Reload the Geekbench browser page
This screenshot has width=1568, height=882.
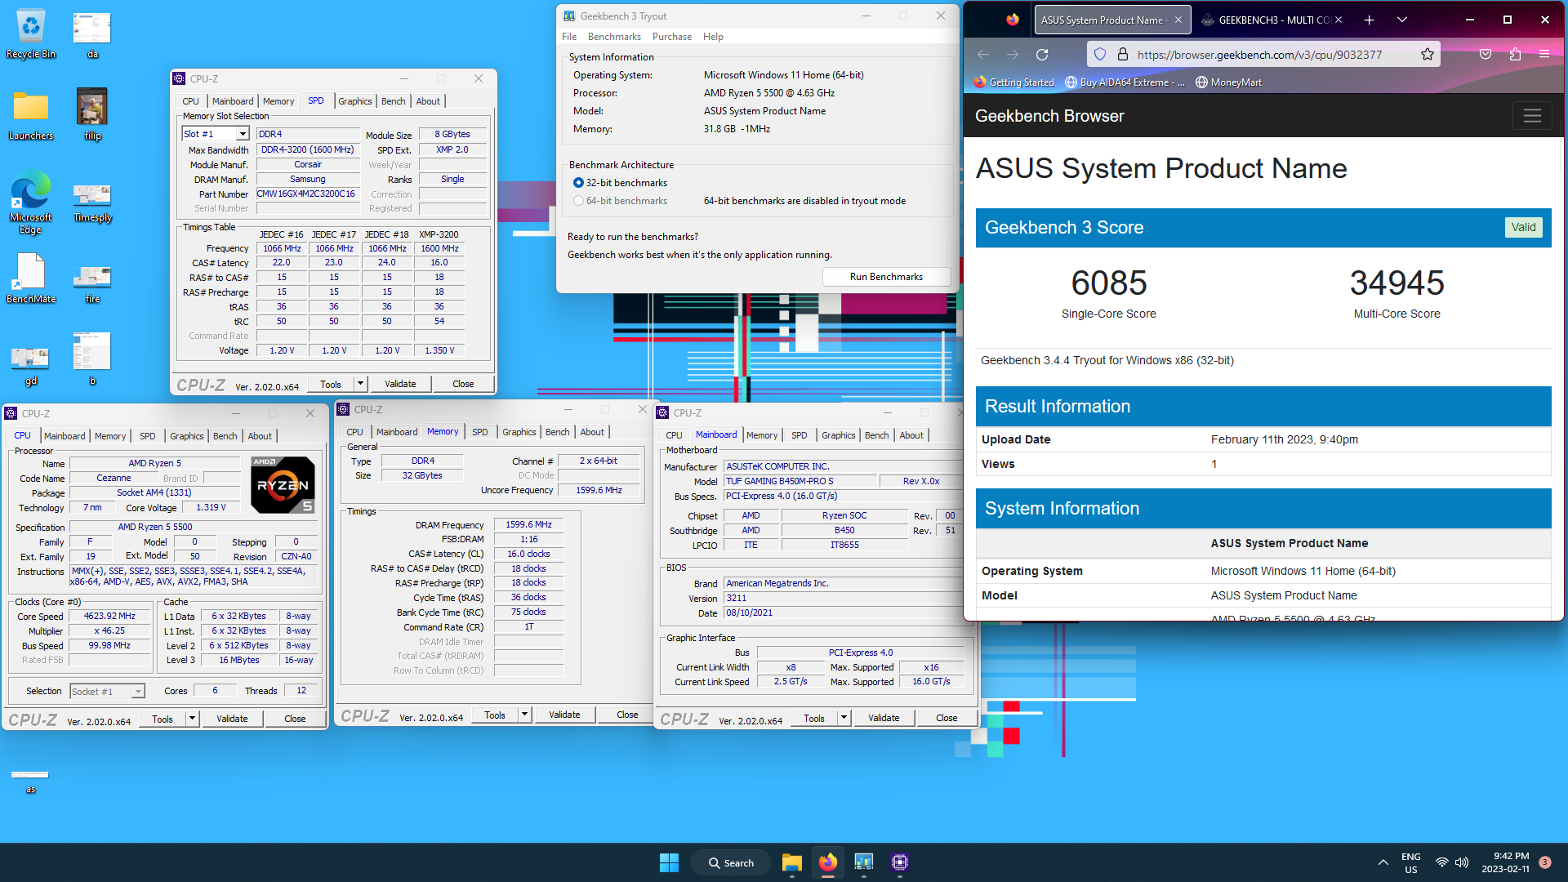tap(1042, 54)
